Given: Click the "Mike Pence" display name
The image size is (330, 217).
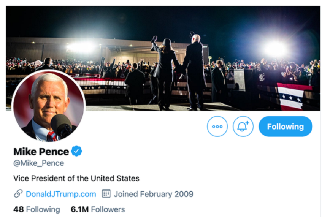Looking at the screenshot, I should 41,151.
